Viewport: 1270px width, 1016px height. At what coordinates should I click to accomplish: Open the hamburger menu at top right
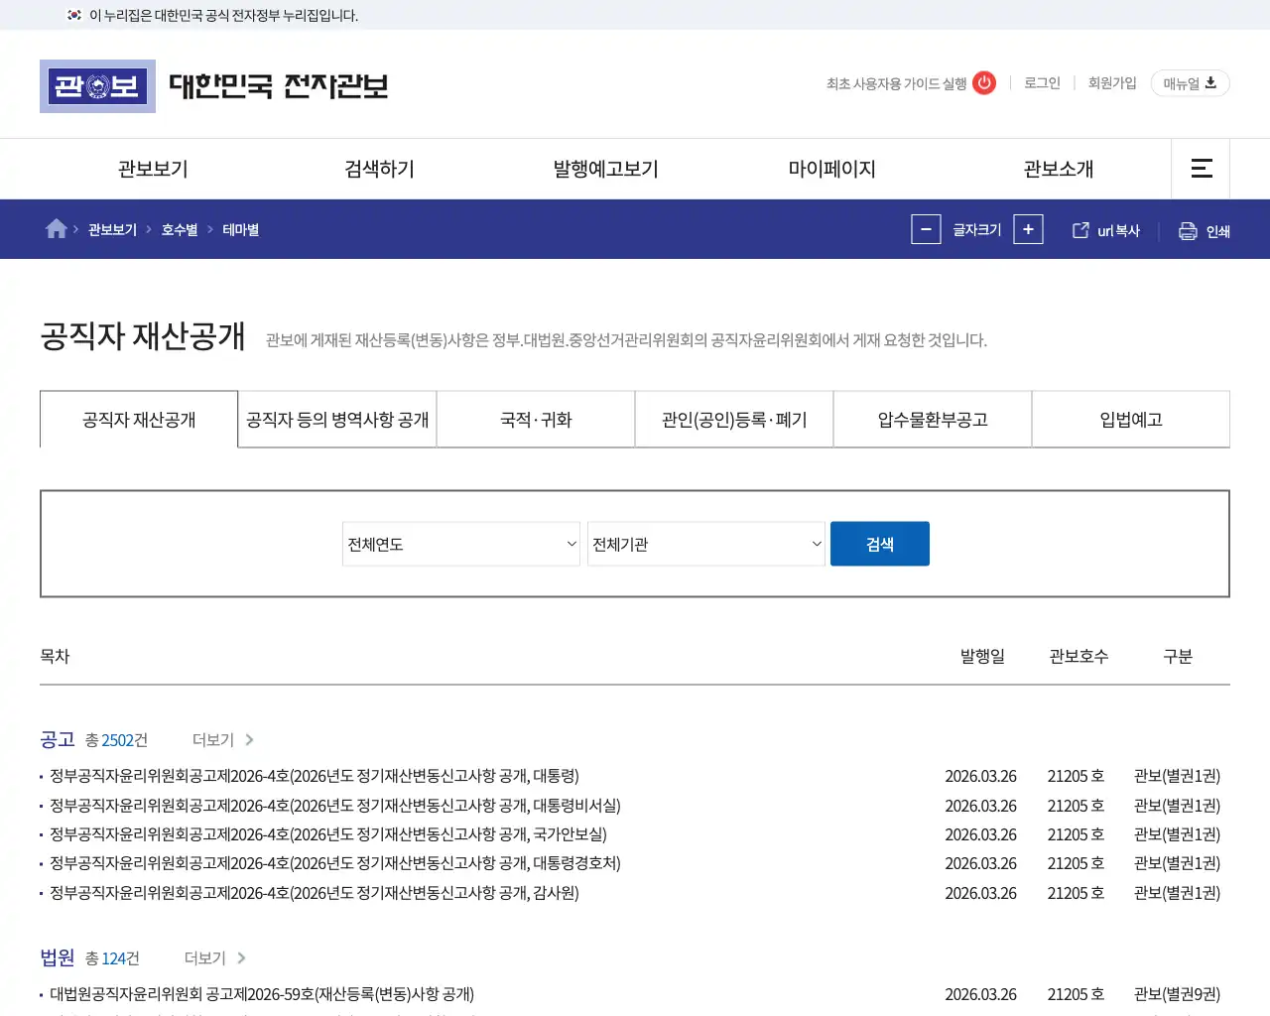click(x=1201, y=169)
